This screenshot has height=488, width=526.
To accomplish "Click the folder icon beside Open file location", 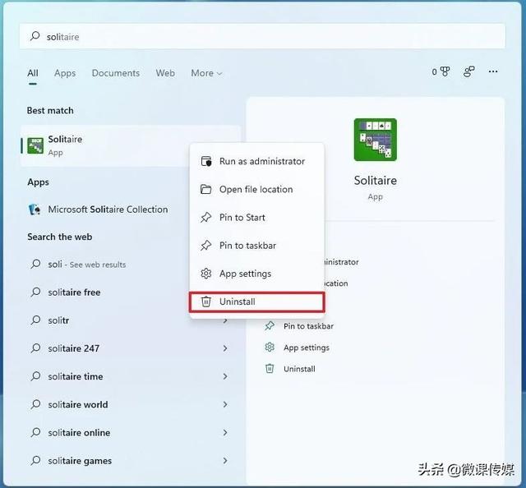I will point(205,190).
